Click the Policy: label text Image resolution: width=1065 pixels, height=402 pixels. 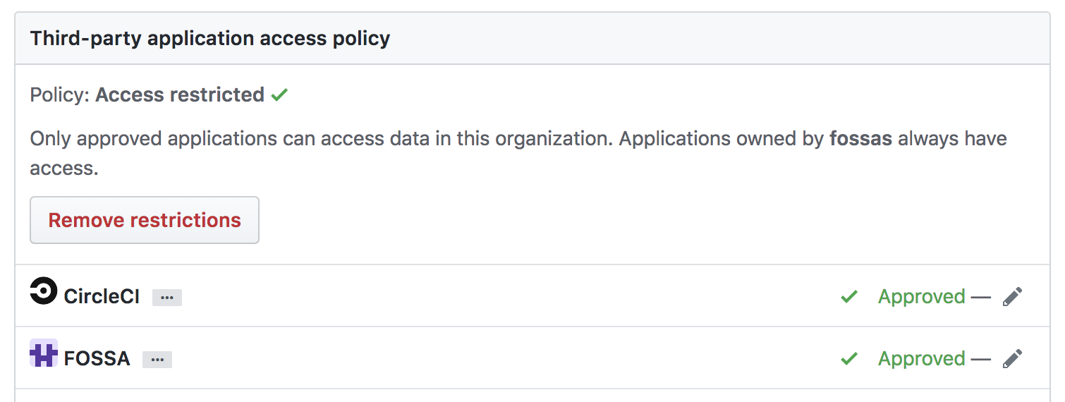coord(60,95)
